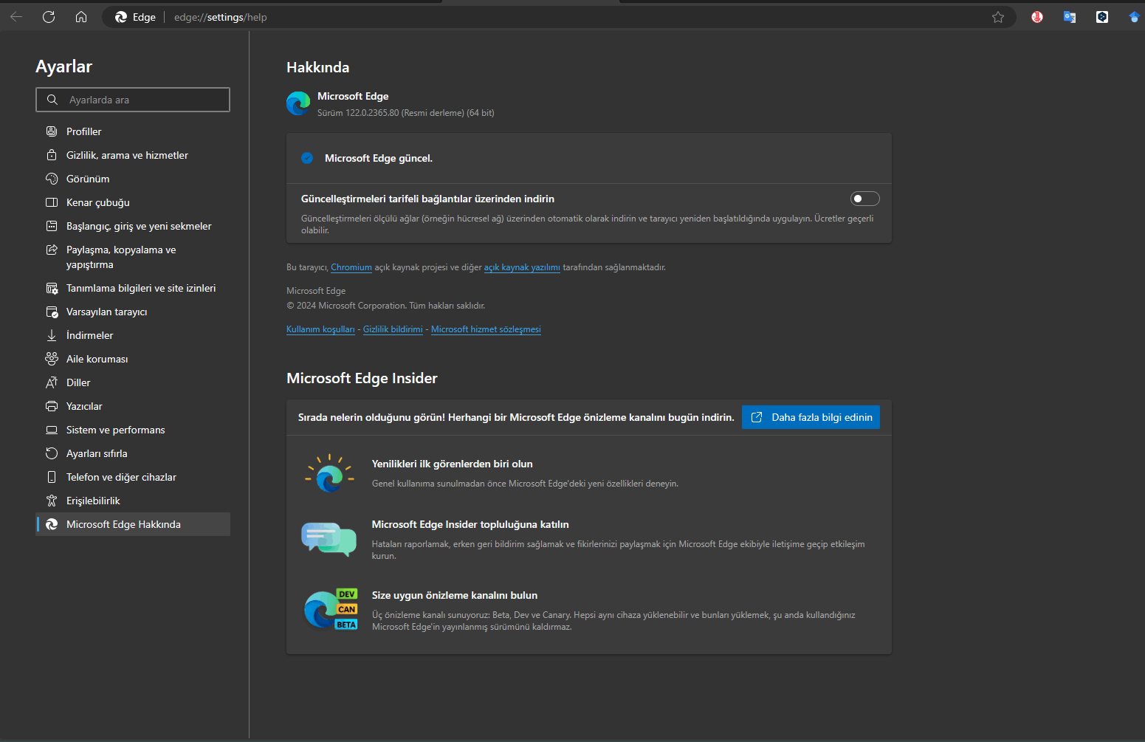Reload the page with refresh icon
The height and width of the screenshot is (742, 1145).
(x=49, y=17)
